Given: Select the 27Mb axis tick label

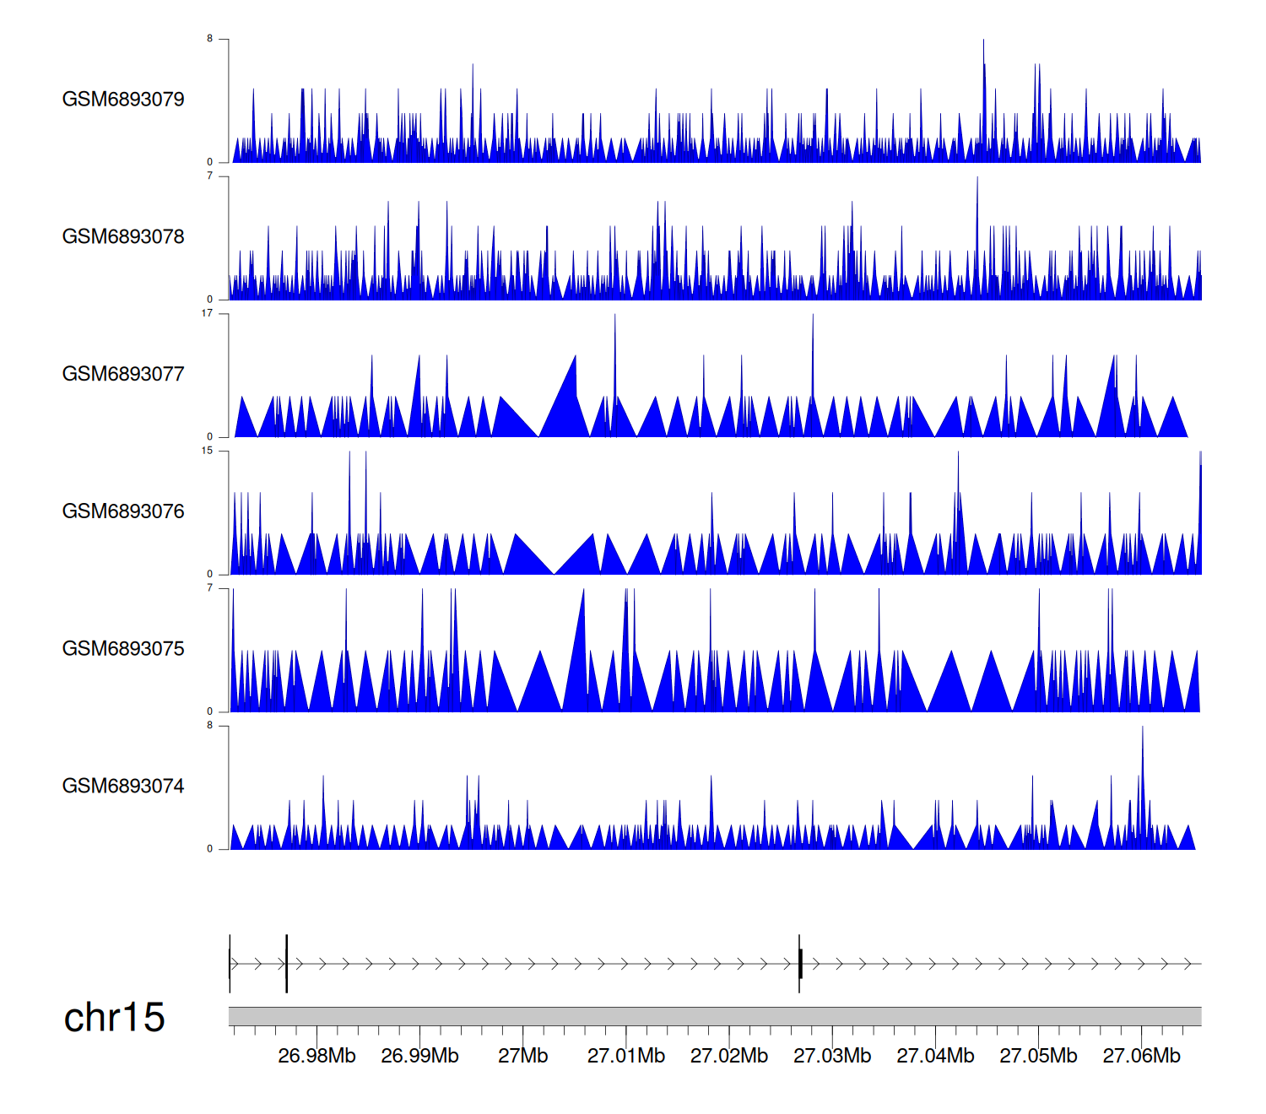Looking at the screenshot, I should (522, 1057).
